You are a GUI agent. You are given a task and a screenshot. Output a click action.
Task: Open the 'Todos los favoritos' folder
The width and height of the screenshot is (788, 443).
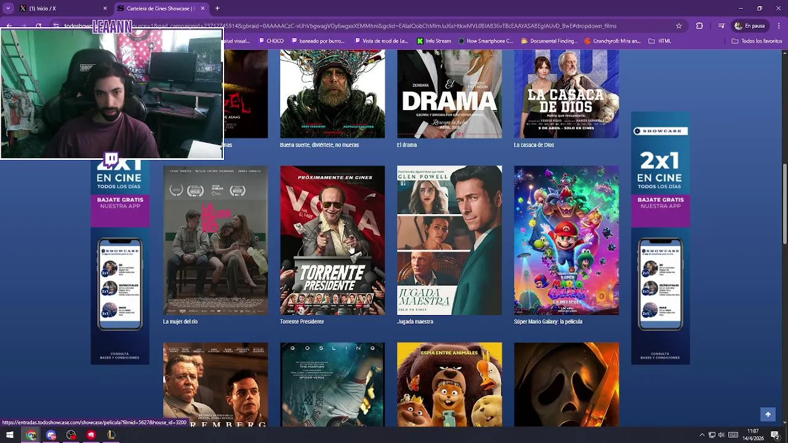point(757,41)
